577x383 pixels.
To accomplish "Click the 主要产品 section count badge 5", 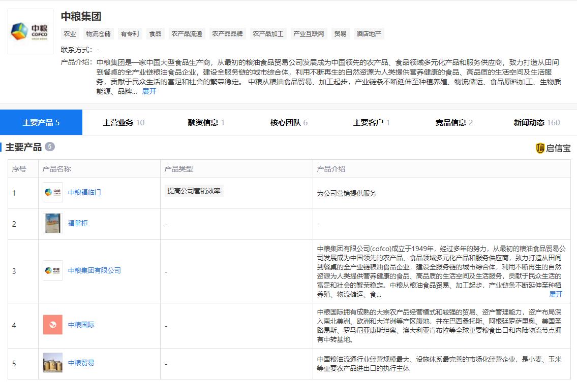I will (50, 147).
